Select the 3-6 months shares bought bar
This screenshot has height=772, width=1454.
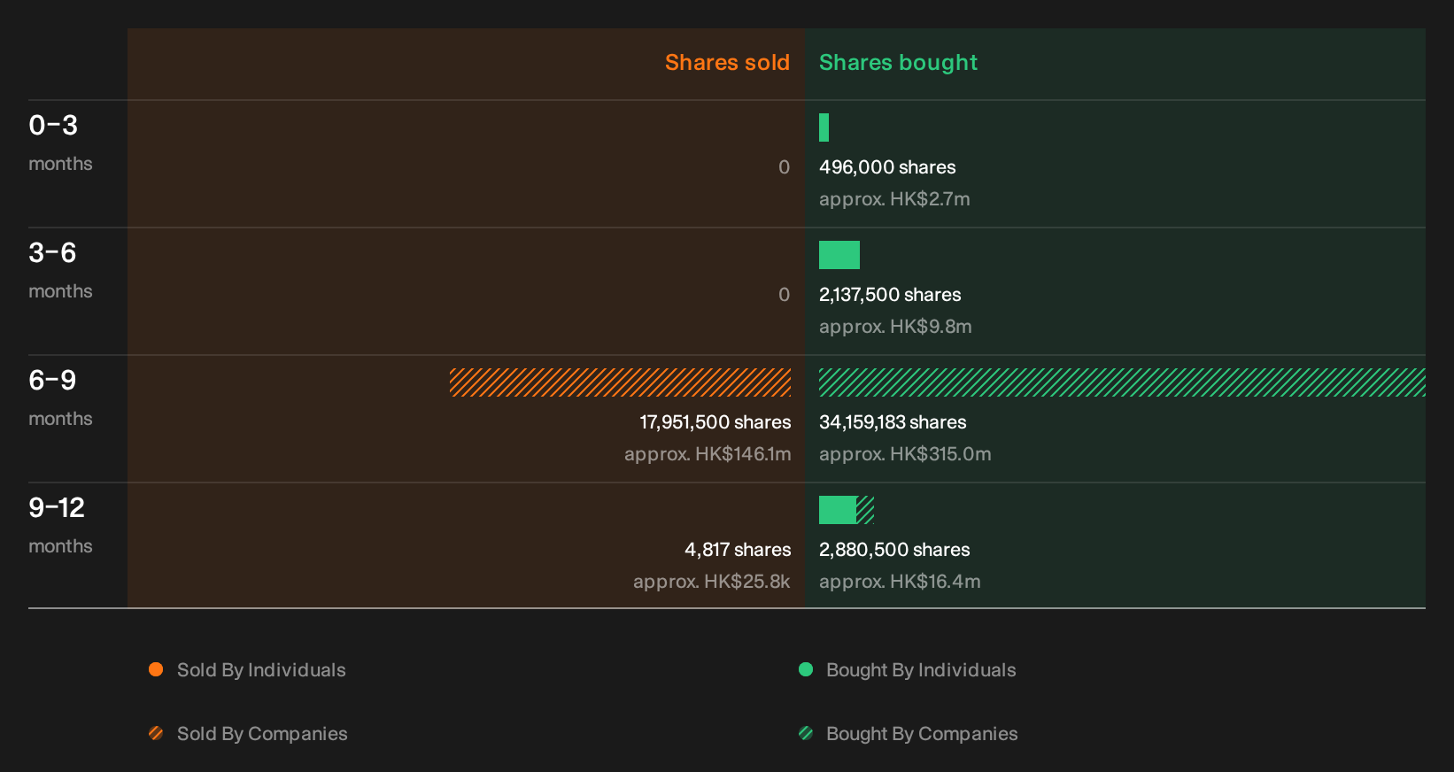click(x=839, y=255)
